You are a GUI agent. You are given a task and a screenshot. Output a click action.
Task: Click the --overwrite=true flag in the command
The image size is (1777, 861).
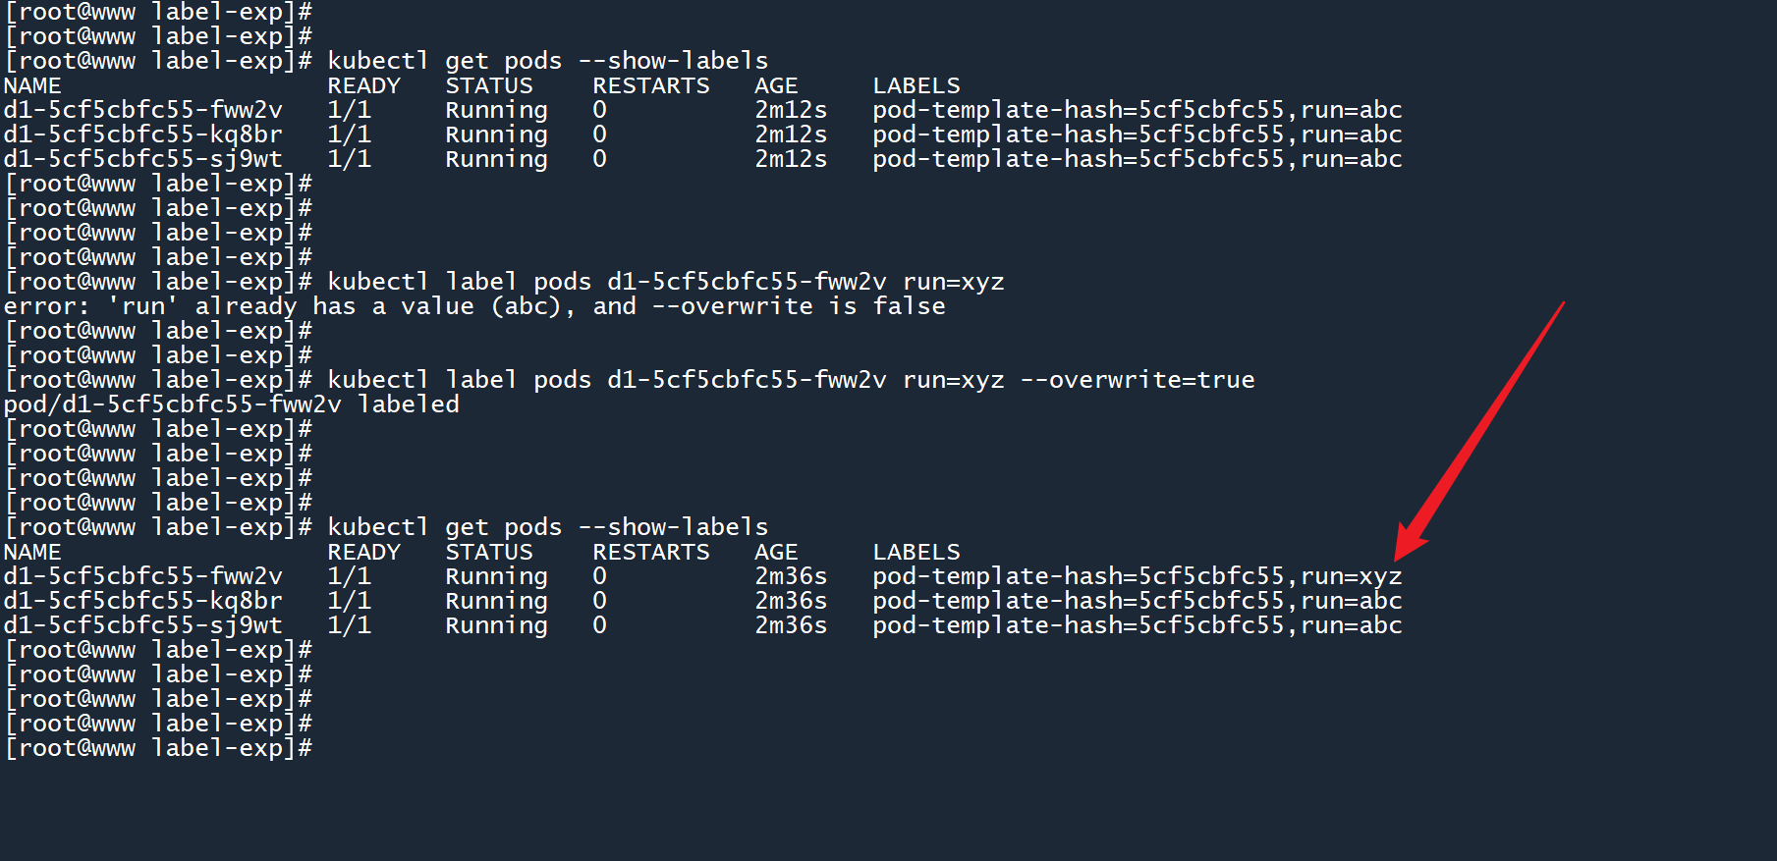coord(1138,380)
